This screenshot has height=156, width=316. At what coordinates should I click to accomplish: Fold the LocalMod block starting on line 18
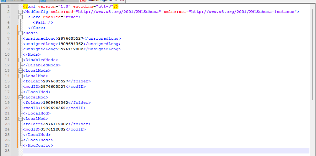point(20,97)
